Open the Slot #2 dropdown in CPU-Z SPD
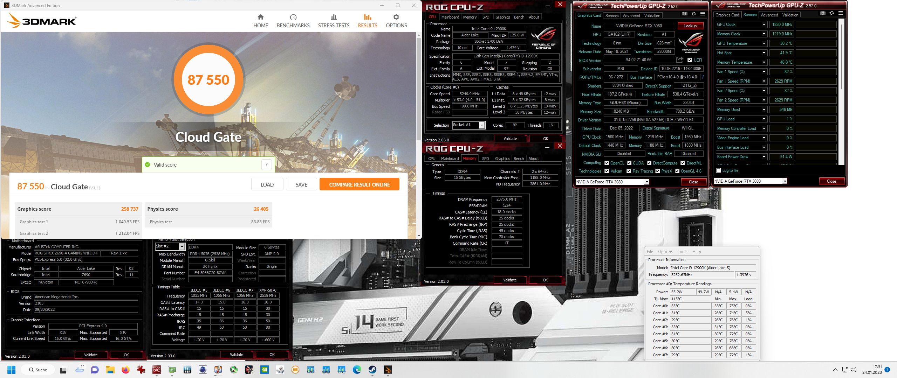This screenshot has height=378, width=897. 182,247
